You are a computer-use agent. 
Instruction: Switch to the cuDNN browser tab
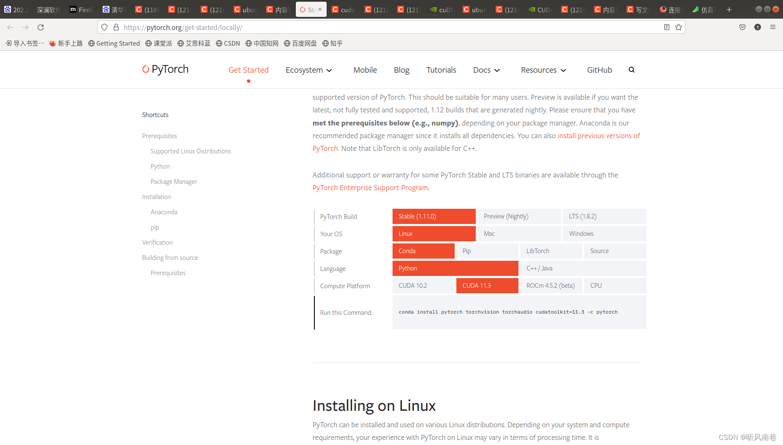pos(442,10)
